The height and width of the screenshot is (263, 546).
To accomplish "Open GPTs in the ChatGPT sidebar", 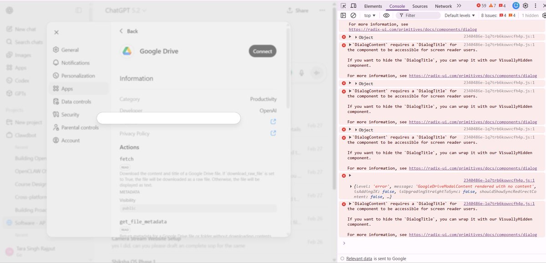I will point(17,93).
